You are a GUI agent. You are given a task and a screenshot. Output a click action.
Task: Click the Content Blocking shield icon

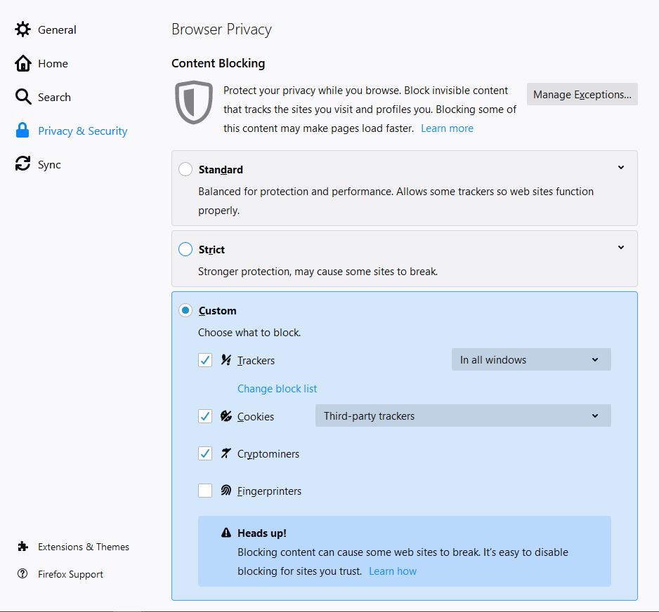pyautogui.click(x=194, y=102)
